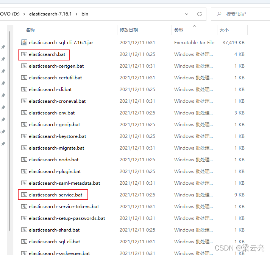Select the elasticsearch-cli.bat file name
This screenshot has height=255, width=270.
point(50,90)
